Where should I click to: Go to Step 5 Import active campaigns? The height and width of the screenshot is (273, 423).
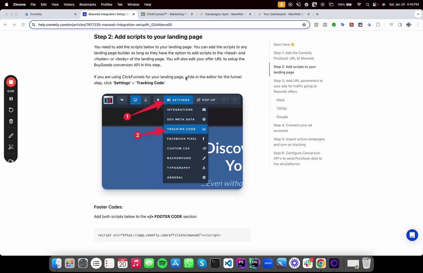[299, 142]
